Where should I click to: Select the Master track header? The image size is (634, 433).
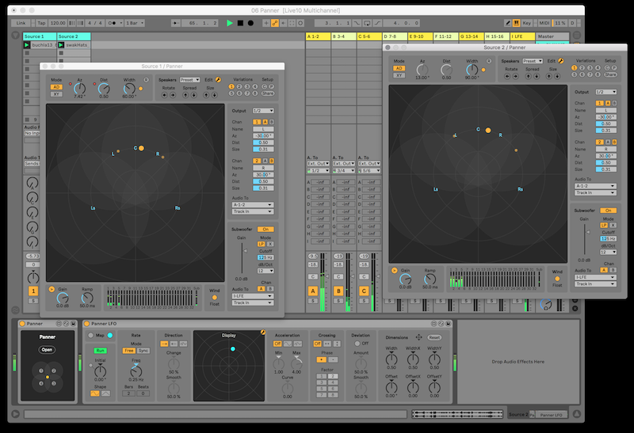click(552, 36)
